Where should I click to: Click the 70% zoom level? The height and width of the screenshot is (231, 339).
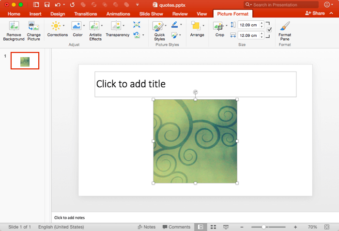[x=312, y=227]
